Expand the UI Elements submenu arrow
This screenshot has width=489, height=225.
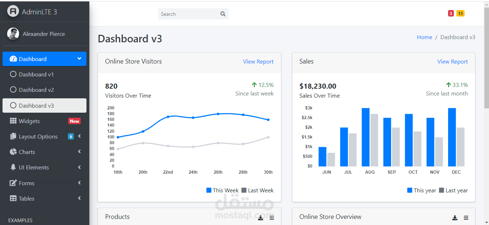pos(79,167)
